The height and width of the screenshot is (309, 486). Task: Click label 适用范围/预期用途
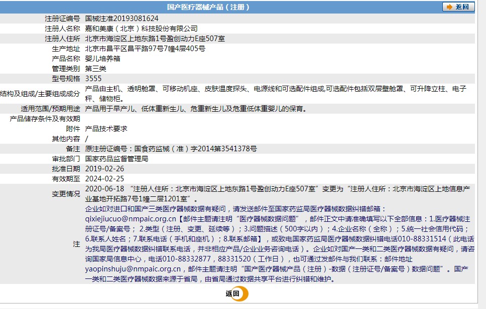(x=50, y=109)
